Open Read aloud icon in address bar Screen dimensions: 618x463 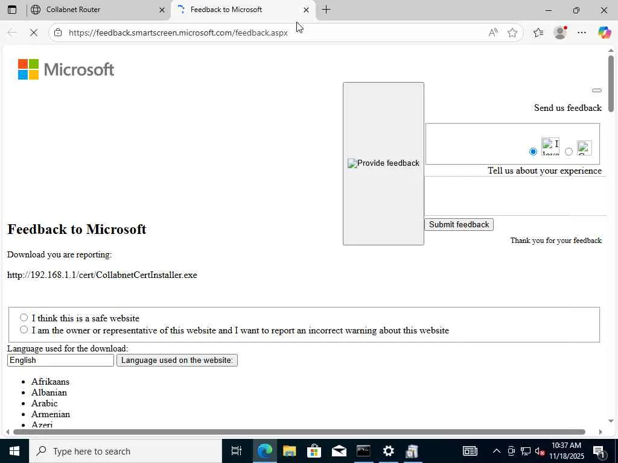(x=493, y=33)
